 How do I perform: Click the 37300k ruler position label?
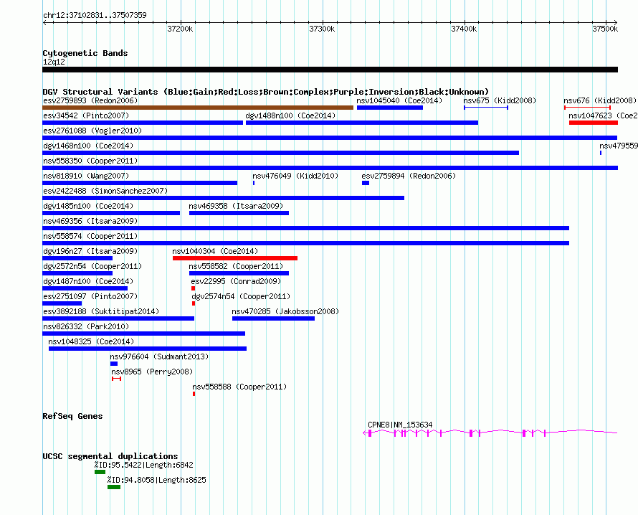[x=323, y=29]
